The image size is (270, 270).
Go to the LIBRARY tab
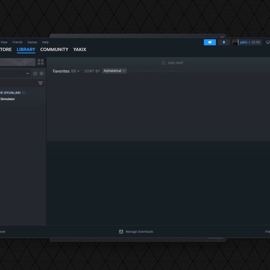[26, 50]
